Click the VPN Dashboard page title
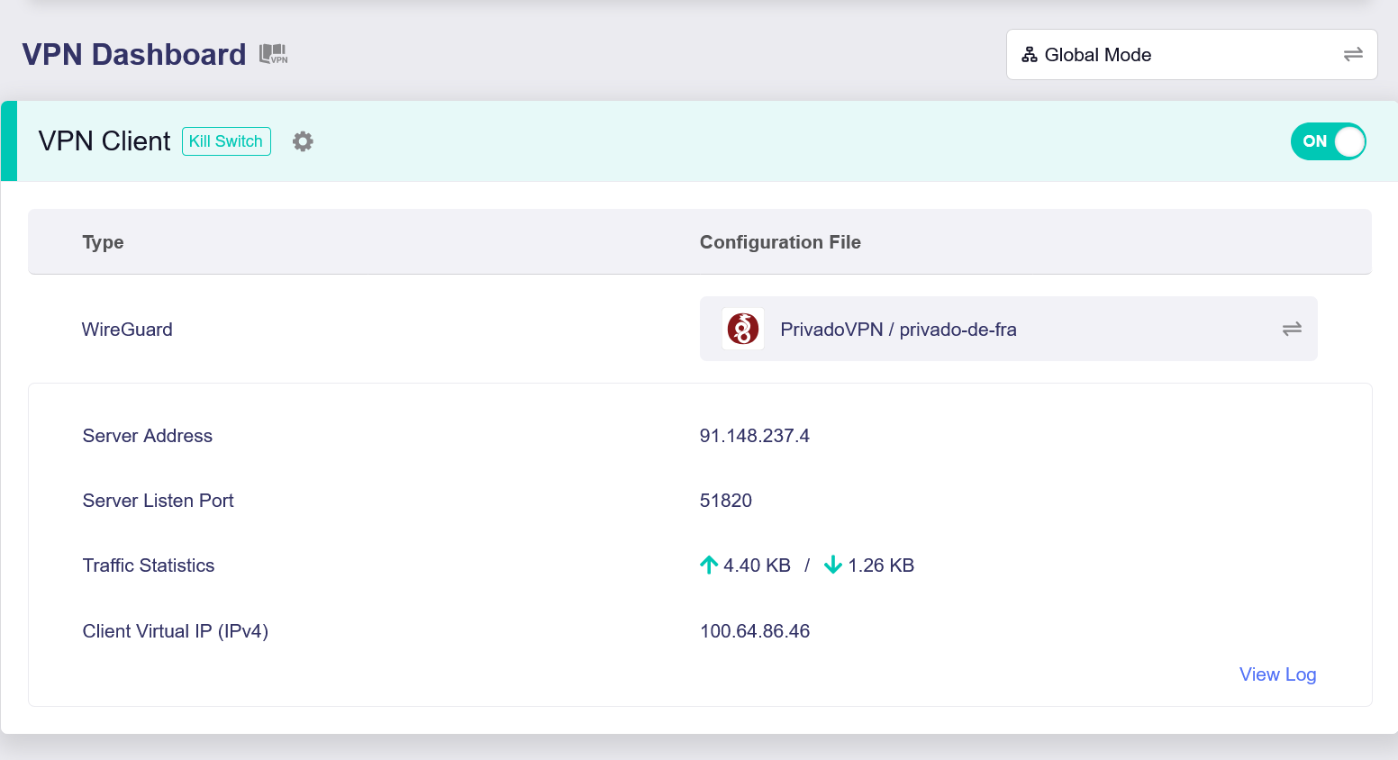This screenshot has height=760, width=1398. point(134,55)
